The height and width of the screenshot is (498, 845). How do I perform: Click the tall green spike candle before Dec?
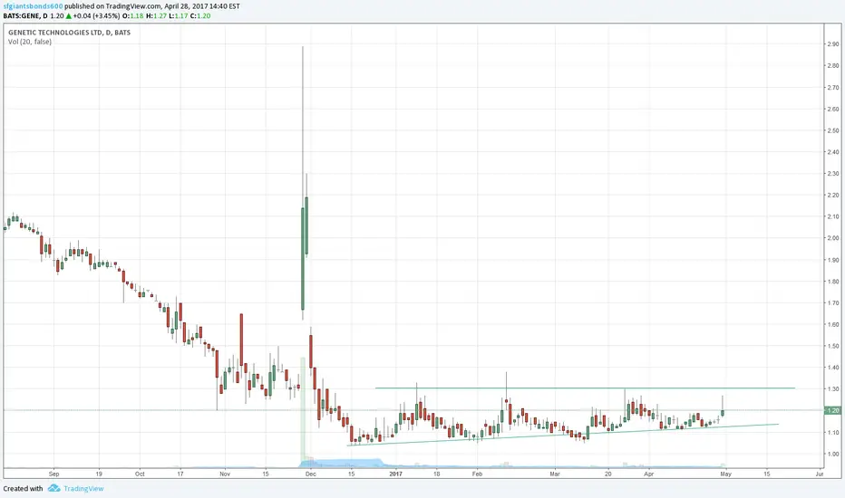point(303,258)
